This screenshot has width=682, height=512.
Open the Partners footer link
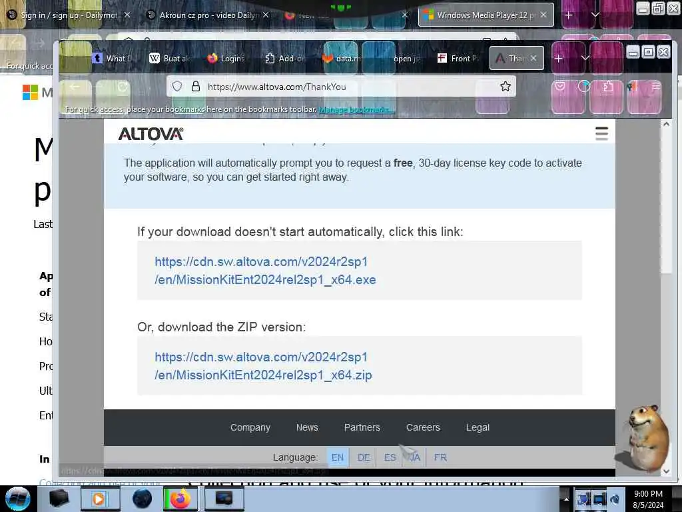click(x=362, y=427)
